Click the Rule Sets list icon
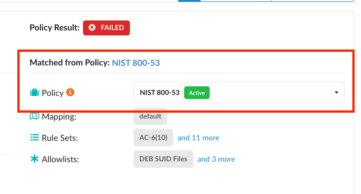Screen dimensions: 361x194 [34, 138]
